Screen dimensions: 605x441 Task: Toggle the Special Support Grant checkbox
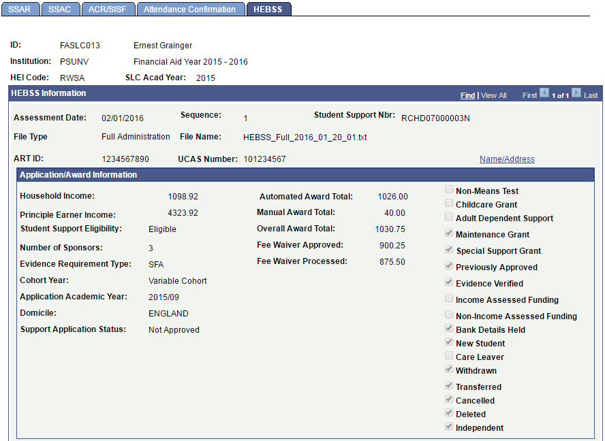[449, 249]
